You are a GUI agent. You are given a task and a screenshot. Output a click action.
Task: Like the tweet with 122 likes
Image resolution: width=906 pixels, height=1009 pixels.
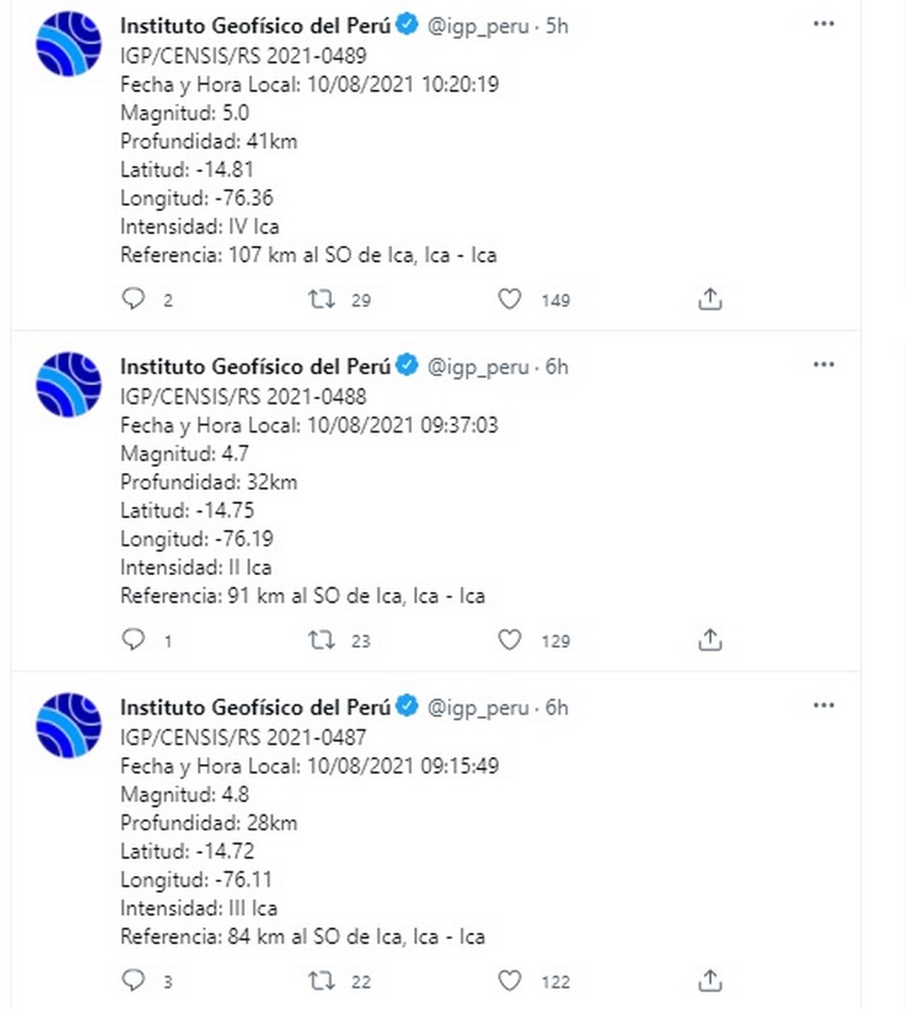510,981
